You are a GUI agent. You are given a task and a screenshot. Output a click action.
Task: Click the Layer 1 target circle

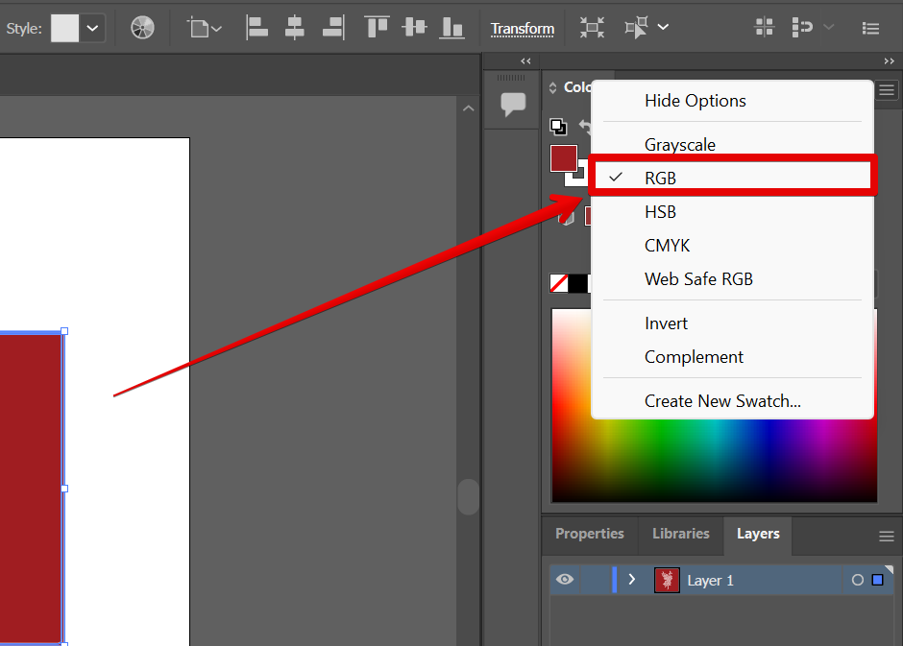click(857, 580)
